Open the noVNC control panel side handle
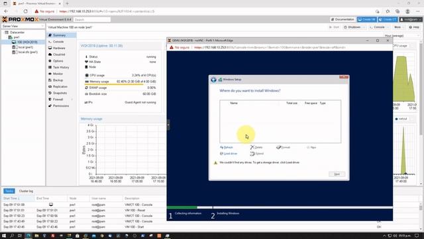Screen dimensions: 424x239 (x=168, y=125)
